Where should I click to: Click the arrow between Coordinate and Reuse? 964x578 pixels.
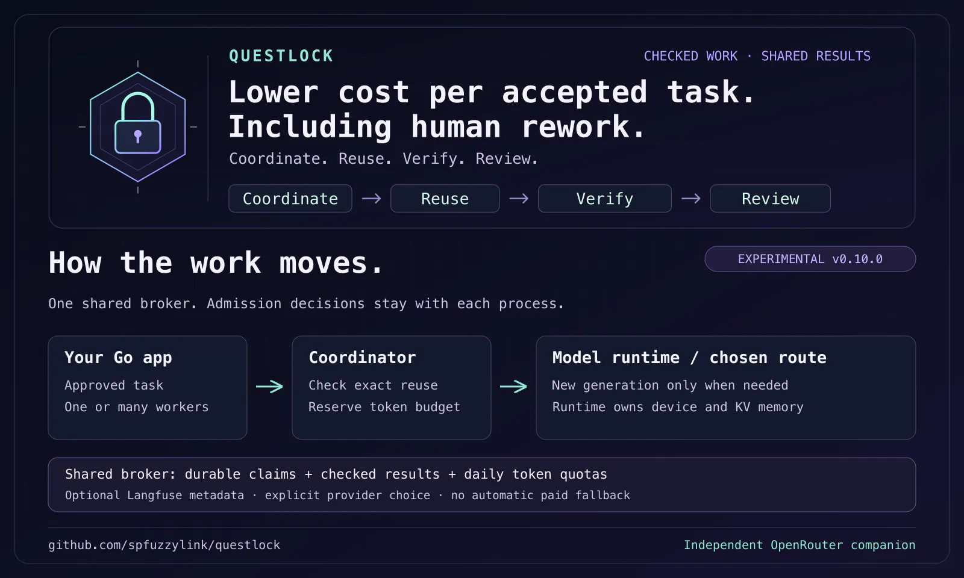371,198
